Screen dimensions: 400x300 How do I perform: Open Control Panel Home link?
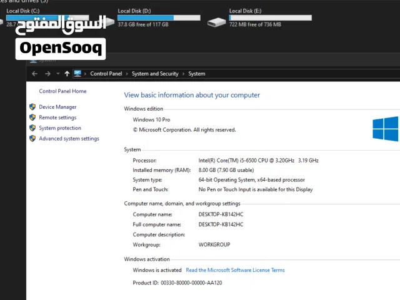[62, 91]
